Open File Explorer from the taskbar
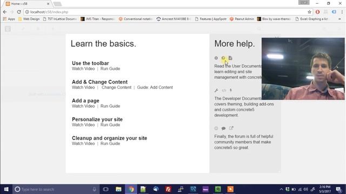Image resolution: width=346 pixels, height=194 pixels. coord(118,189)
